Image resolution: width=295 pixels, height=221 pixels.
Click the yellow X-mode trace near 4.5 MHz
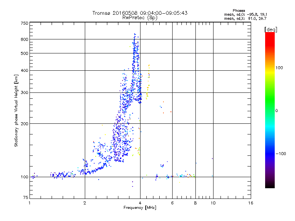(x=148, y=83)
